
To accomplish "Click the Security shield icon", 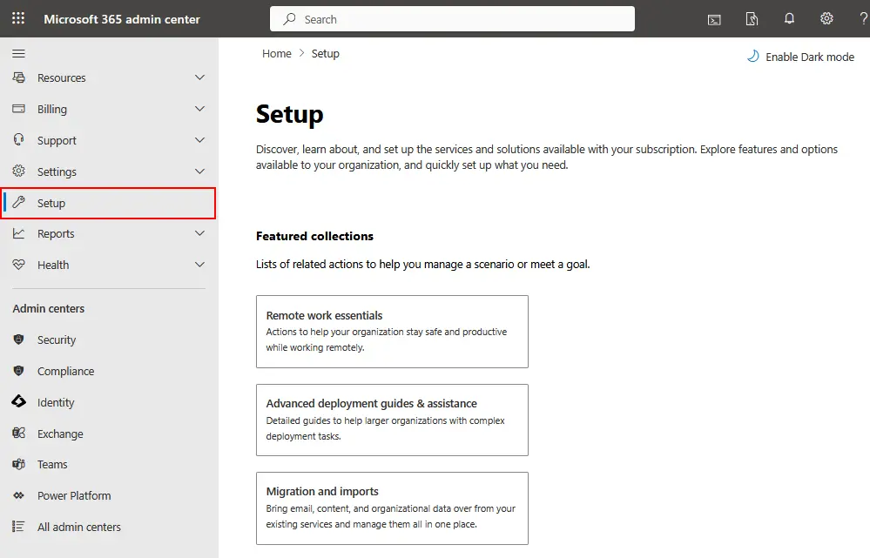I will (19, 340).
